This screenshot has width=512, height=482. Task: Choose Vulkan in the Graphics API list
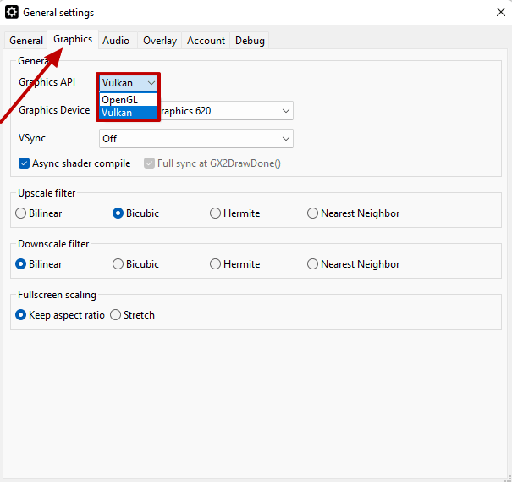[x=129, y=113]
